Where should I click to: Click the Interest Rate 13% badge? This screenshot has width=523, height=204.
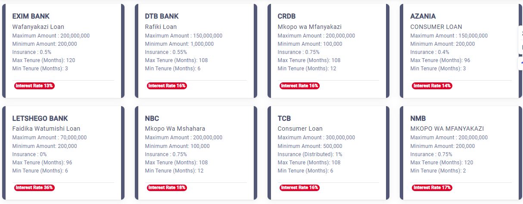click(x=34, y=86)
